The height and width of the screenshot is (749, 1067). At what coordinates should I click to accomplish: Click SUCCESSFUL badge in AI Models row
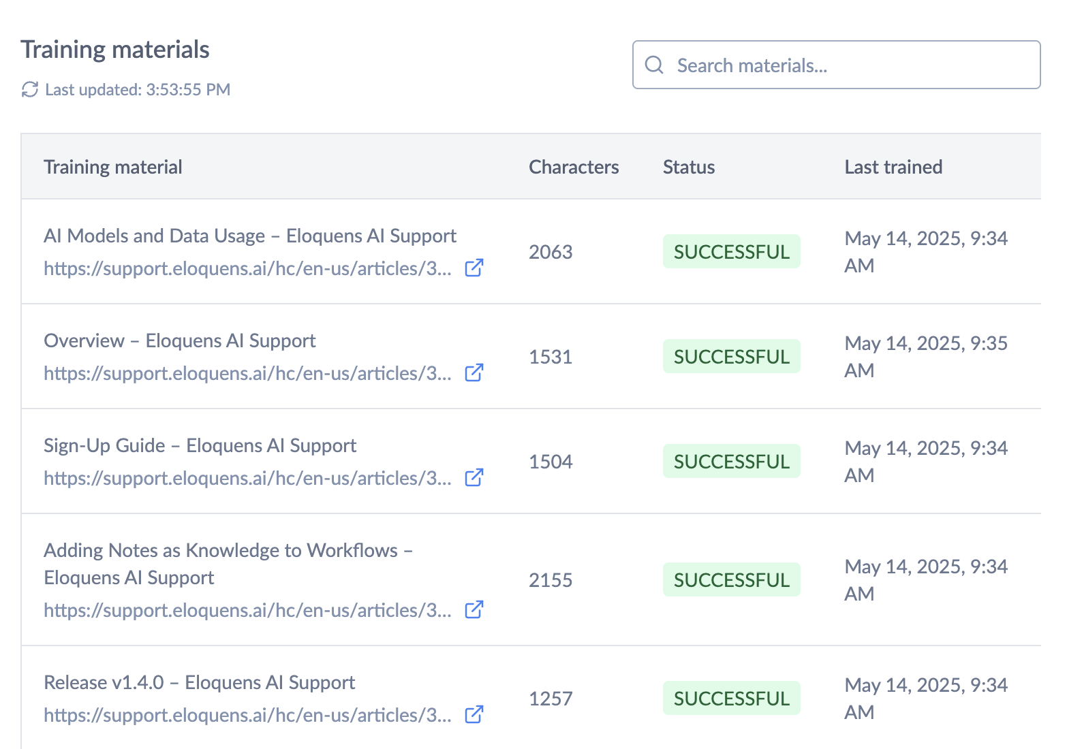click(732, 252)
